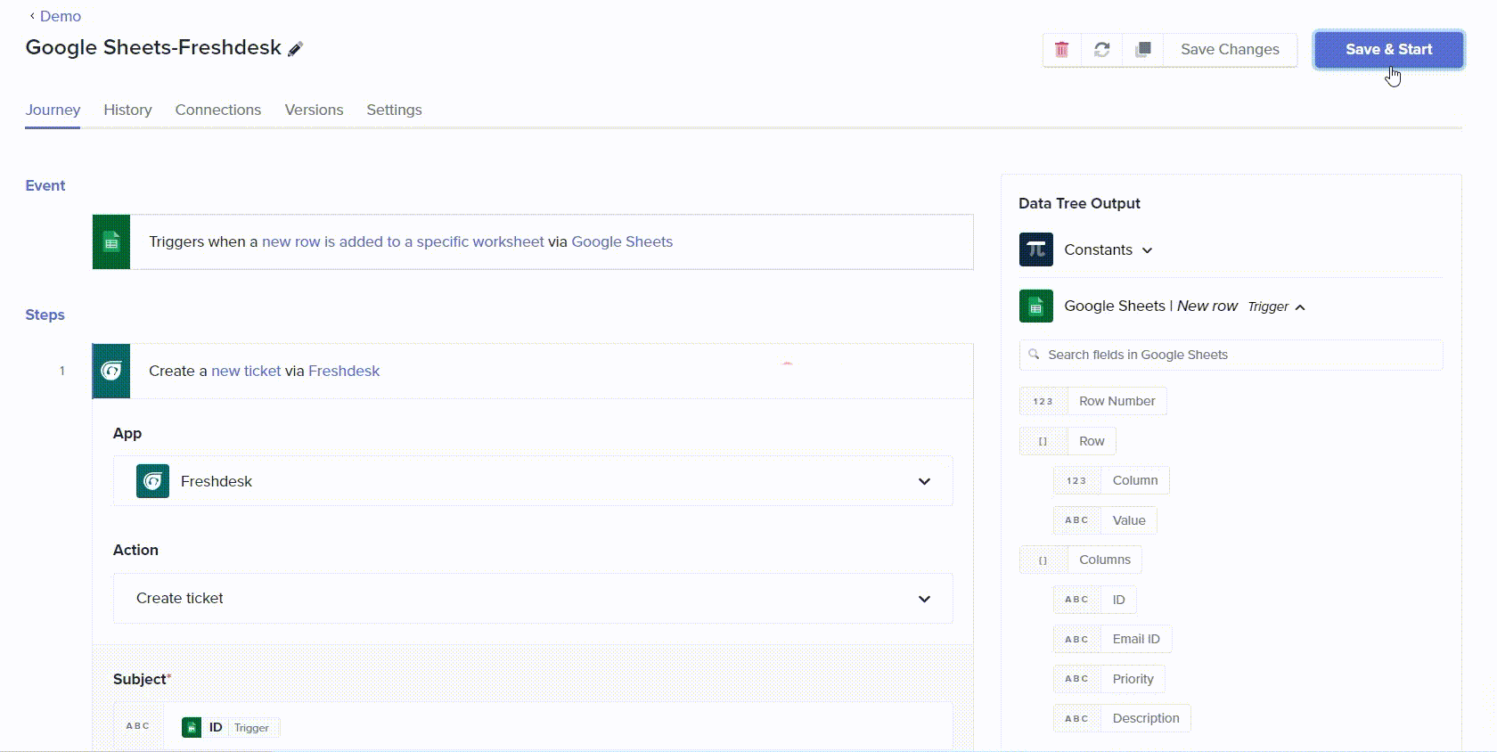Click the object badge beside Columns
1497x752 pixels.
coord(1043,560)
